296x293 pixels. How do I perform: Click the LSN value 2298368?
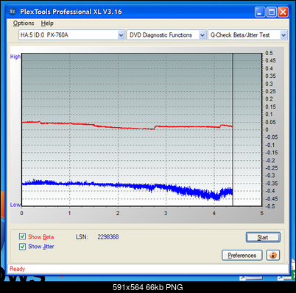point(108,237)
